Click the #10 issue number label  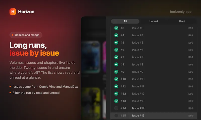coord(123,79)
